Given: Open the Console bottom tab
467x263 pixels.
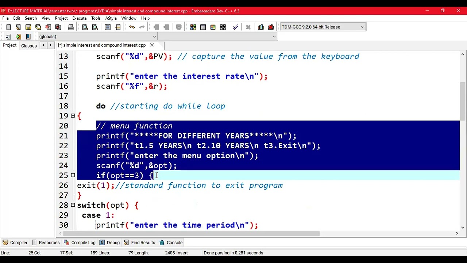Looking at the screenshot, I should pyautogui.click(x=171, y=243).
